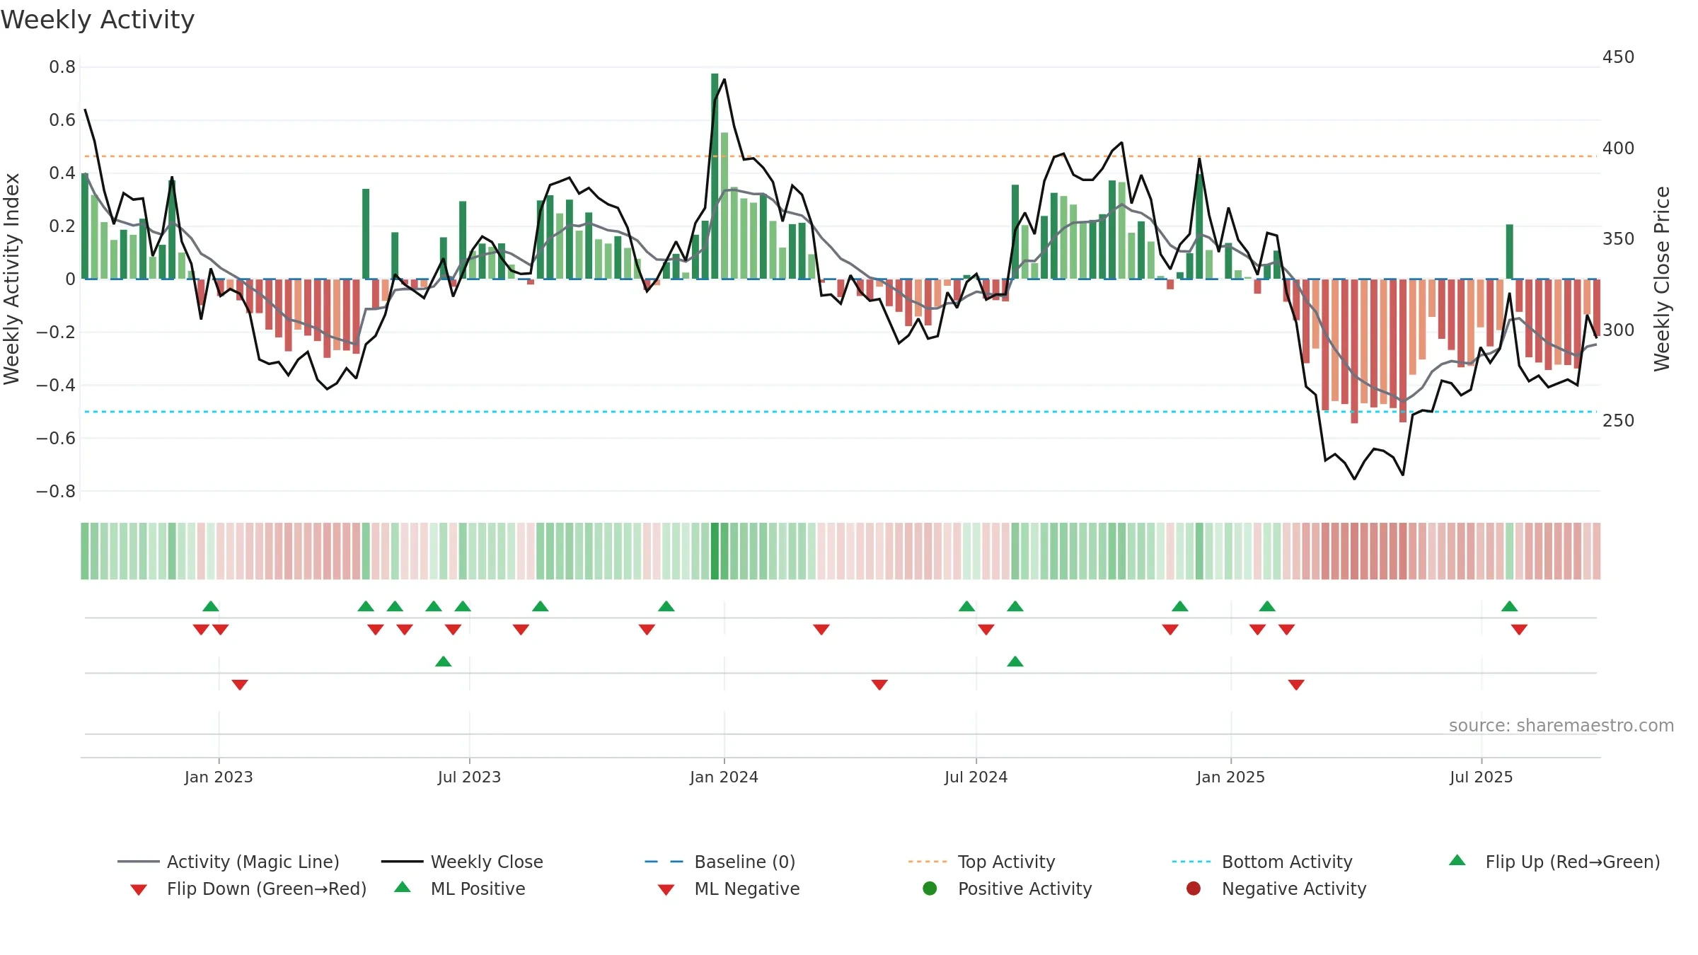Click the Weekly Activity Index axis title
Viewport: 1698px width, 955px height.
click(11, 279)
